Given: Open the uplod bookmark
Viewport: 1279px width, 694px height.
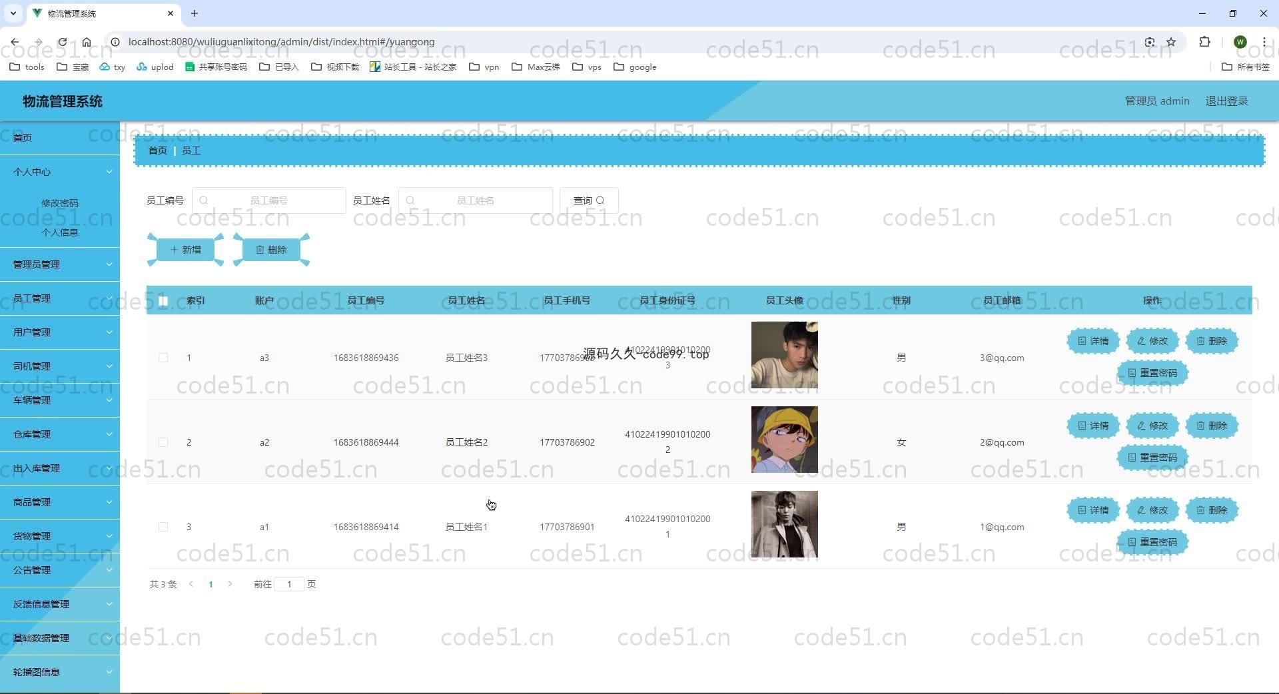Looking at the screenshot, I should click(x=155, y=67).
